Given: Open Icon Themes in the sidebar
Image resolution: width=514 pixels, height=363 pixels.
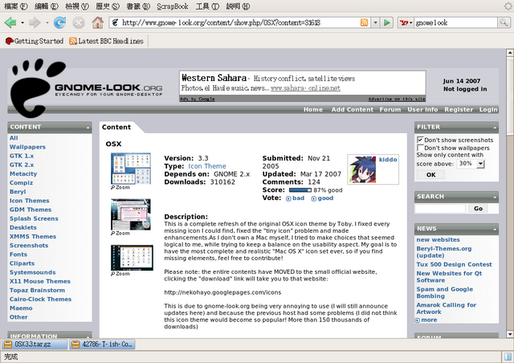Looking at the screenshot, I should tap(30, 201).
